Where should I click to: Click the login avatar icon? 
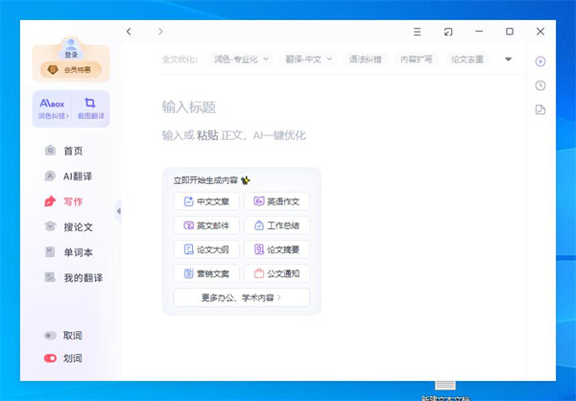(x=71, y=46)
